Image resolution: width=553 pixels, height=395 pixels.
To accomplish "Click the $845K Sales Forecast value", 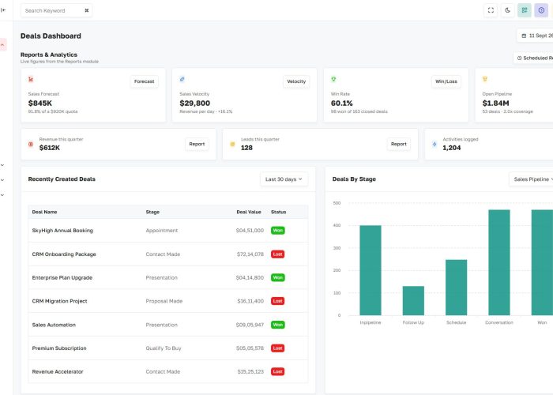I will 39,103.
